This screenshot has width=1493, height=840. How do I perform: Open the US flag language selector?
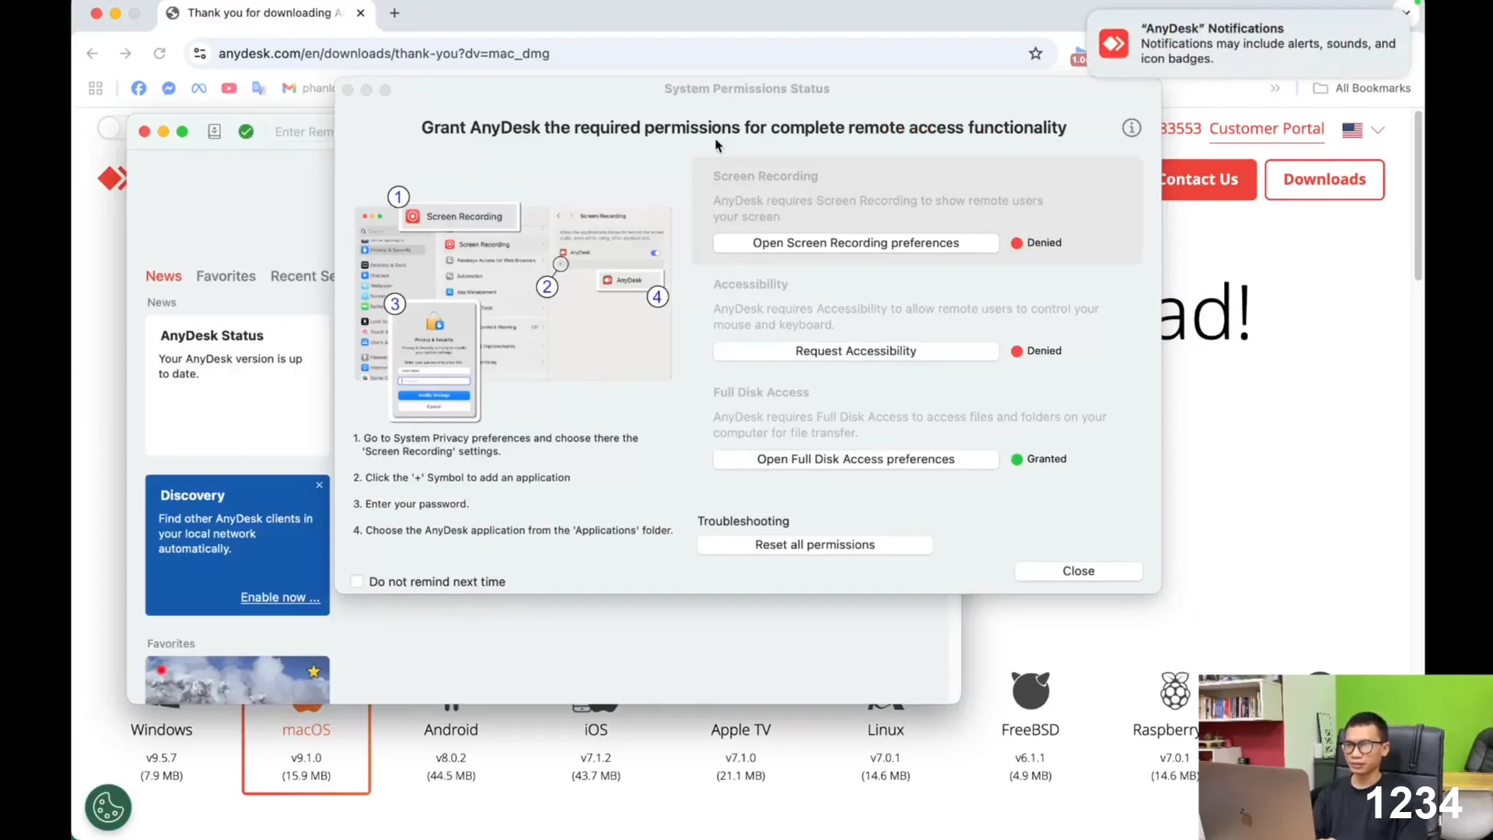1363,130
